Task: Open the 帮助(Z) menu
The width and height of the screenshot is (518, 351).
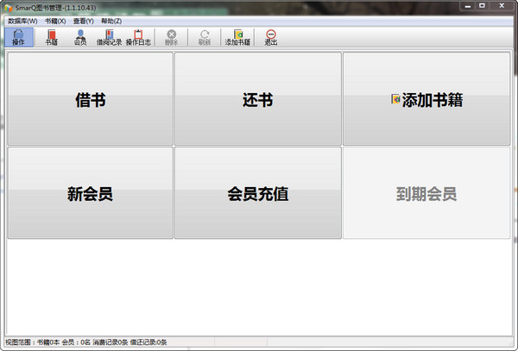Action: 111,21
